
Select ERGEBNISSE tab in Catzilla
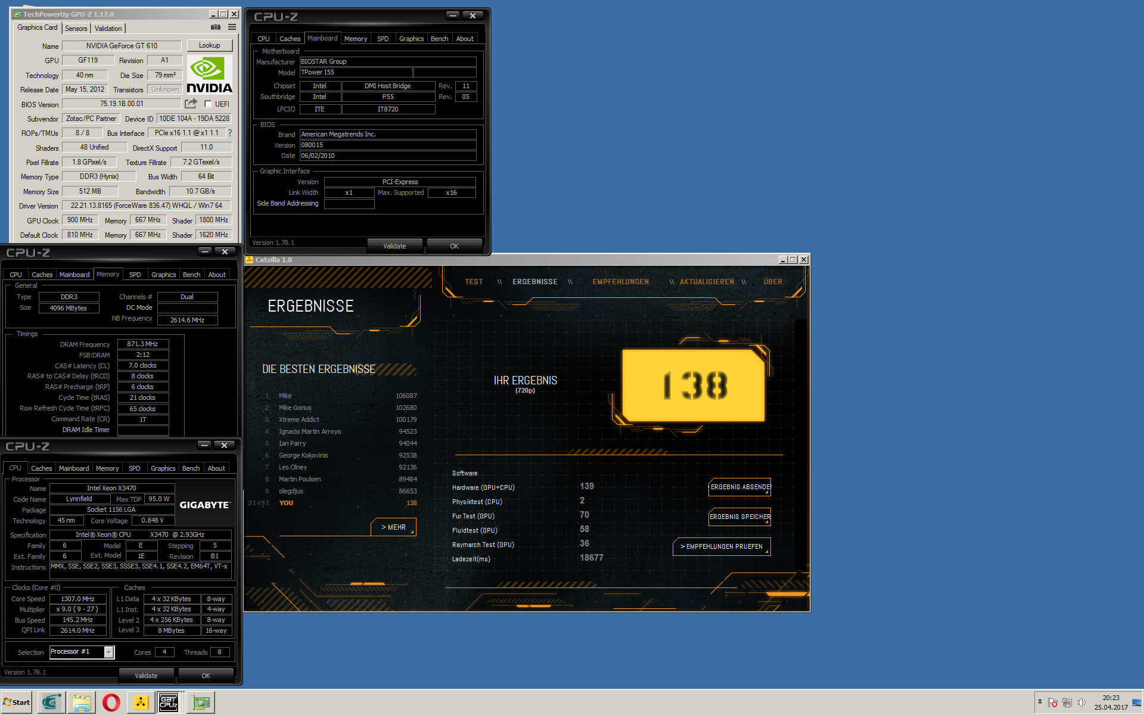[535, 282]
